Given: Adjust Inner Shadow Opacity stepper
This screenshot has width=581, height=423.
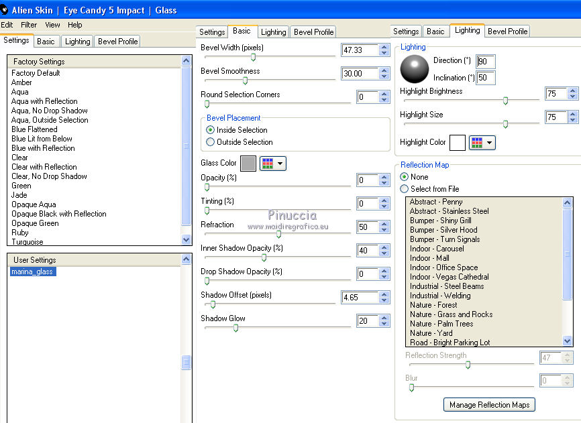Looking at the screenshot, I should (384, 251).
